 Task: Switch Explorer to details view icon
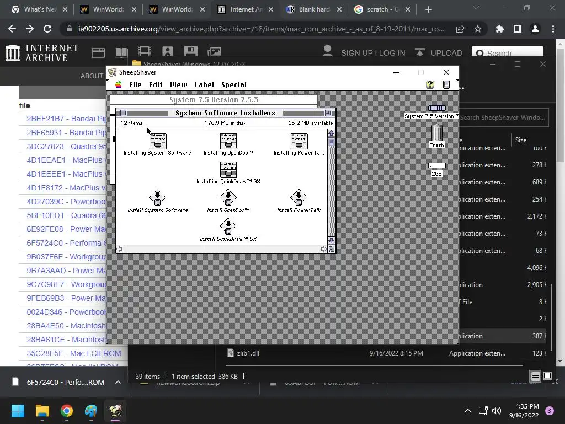point(535,377)
